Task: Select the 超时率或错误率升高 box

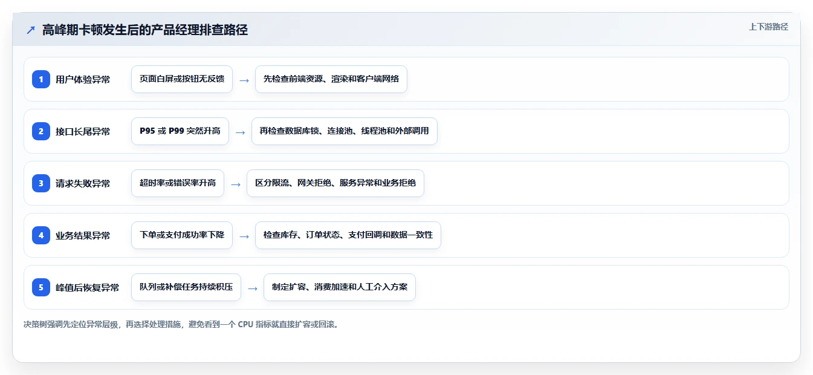Action: pyautogui.click(x=178, y=183)
